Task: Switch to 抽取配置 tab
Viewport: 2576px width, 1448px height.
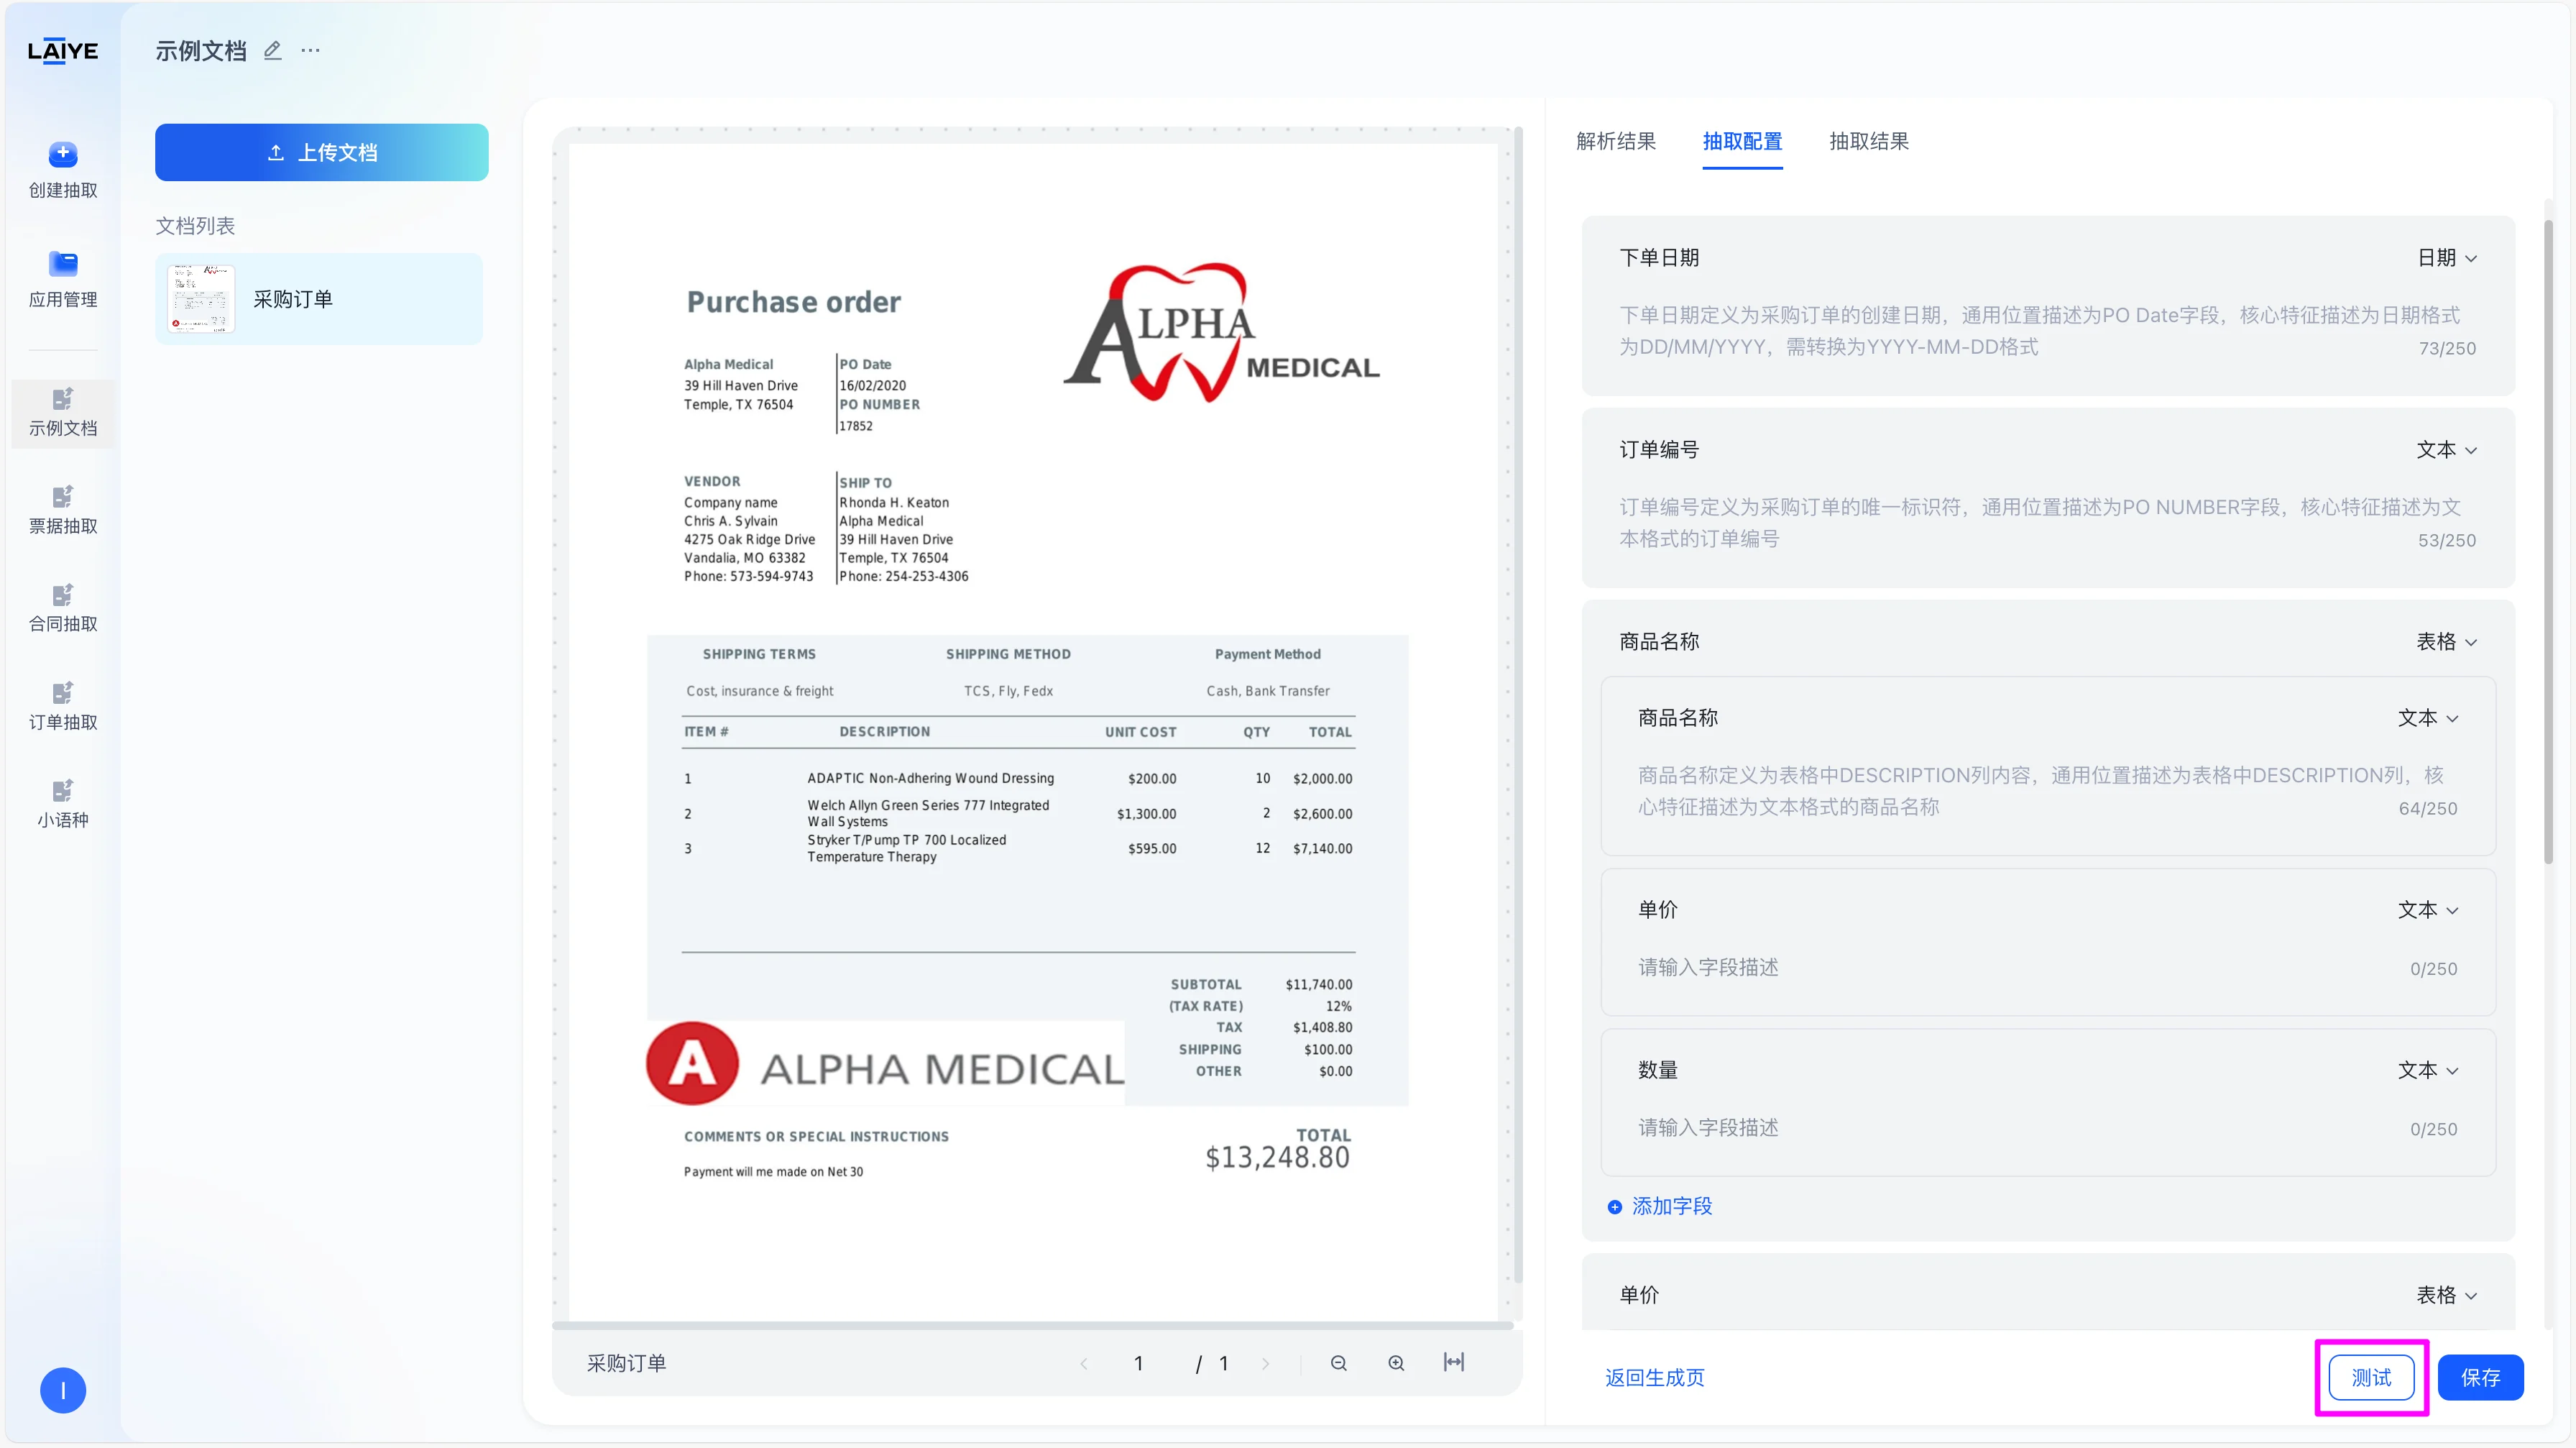Action: [x=1742, y=141]
